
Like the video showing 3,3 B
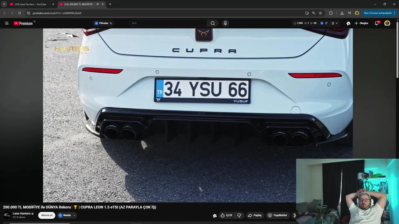click(226, 215)
